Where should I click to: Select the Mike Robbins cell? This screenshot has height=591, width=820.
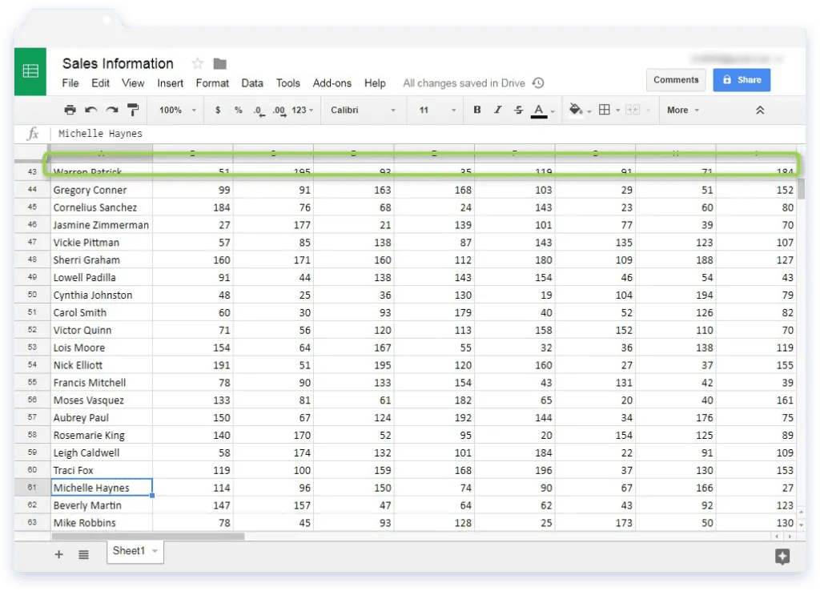[x=102, y=522]
